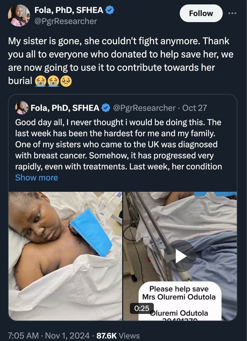Open the @PgrResearcher handle under the name

pos(66,21)
